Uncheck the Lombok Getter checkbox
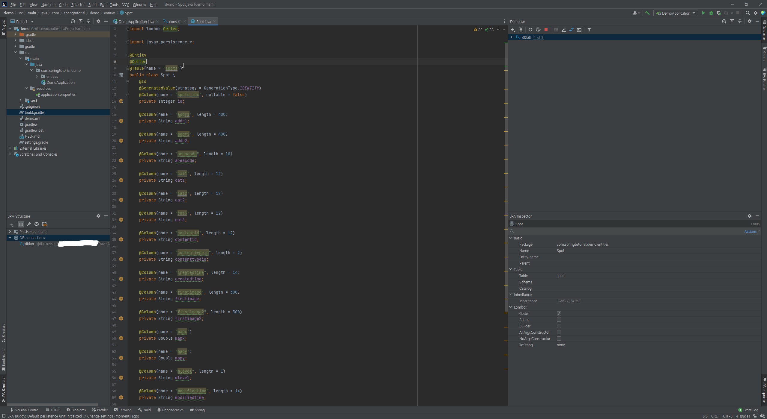This screenshot has height=419, width=767. click(559, 313)
